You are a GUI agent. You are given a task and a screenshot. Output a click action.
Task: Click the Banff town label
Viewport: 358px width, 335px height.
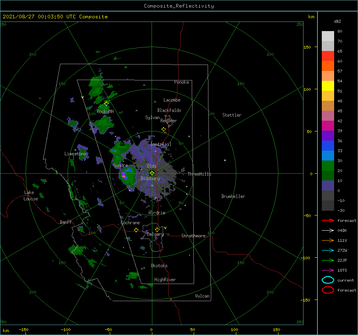pyautogui.click(x=66, y=222)
